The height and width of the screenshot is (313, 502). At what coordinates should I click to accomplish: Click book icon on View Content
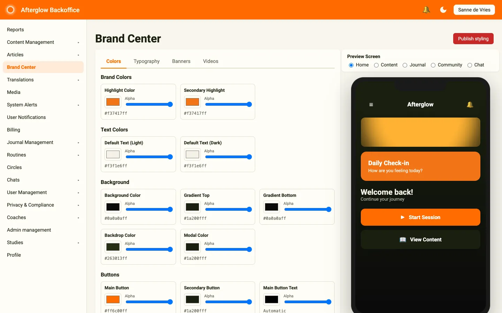pyautogui.click(x=403, y=240)
